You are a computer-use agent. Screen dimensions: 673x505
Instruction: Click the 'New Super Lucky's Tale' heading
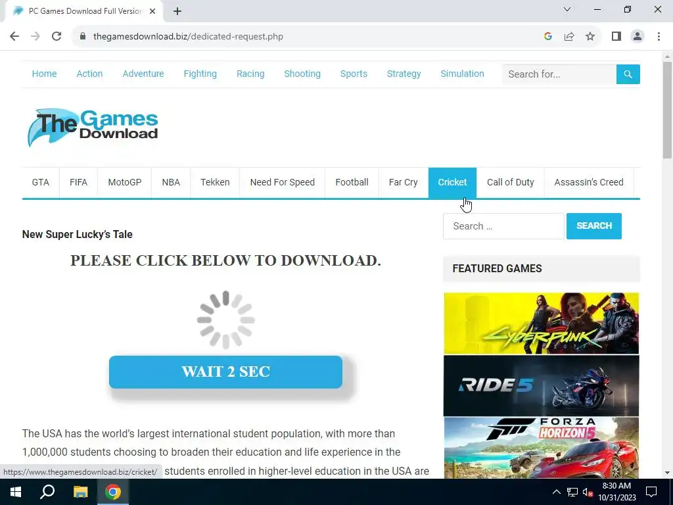click(x=78, y=235)
